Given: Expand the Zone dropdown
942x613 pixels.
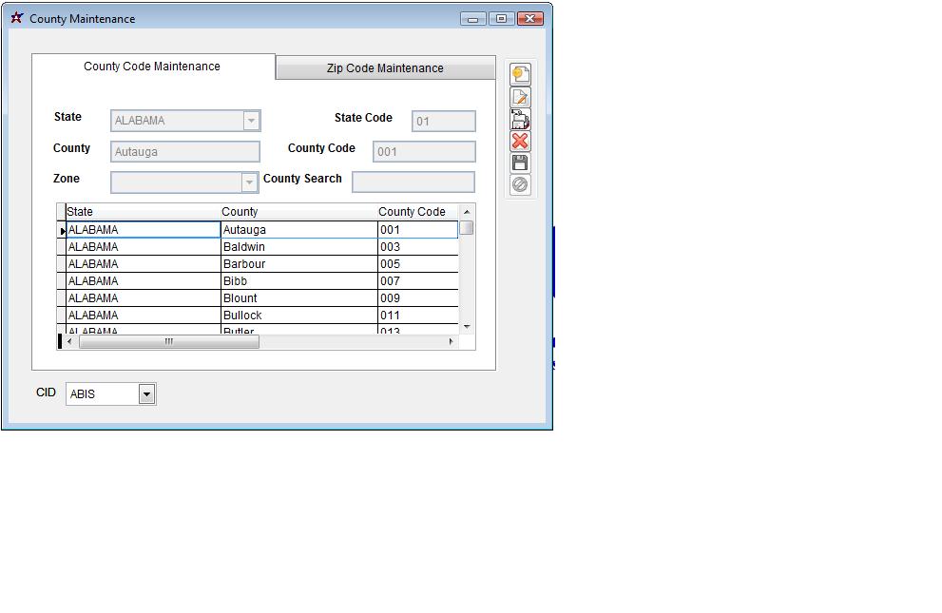Looking at the screenshot, I should [x=249, y=182].
